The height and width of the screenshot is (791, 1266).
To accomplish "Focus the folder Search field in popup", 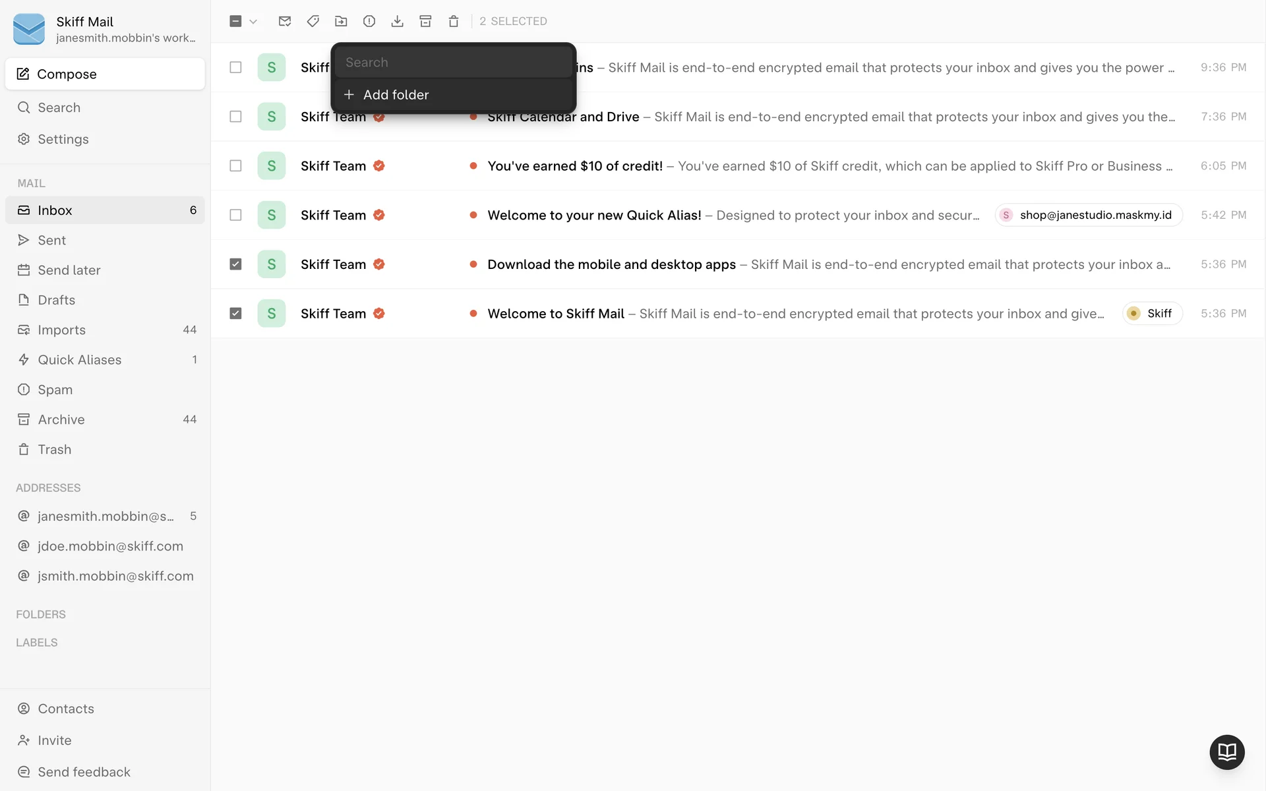I will coord(454,63).
